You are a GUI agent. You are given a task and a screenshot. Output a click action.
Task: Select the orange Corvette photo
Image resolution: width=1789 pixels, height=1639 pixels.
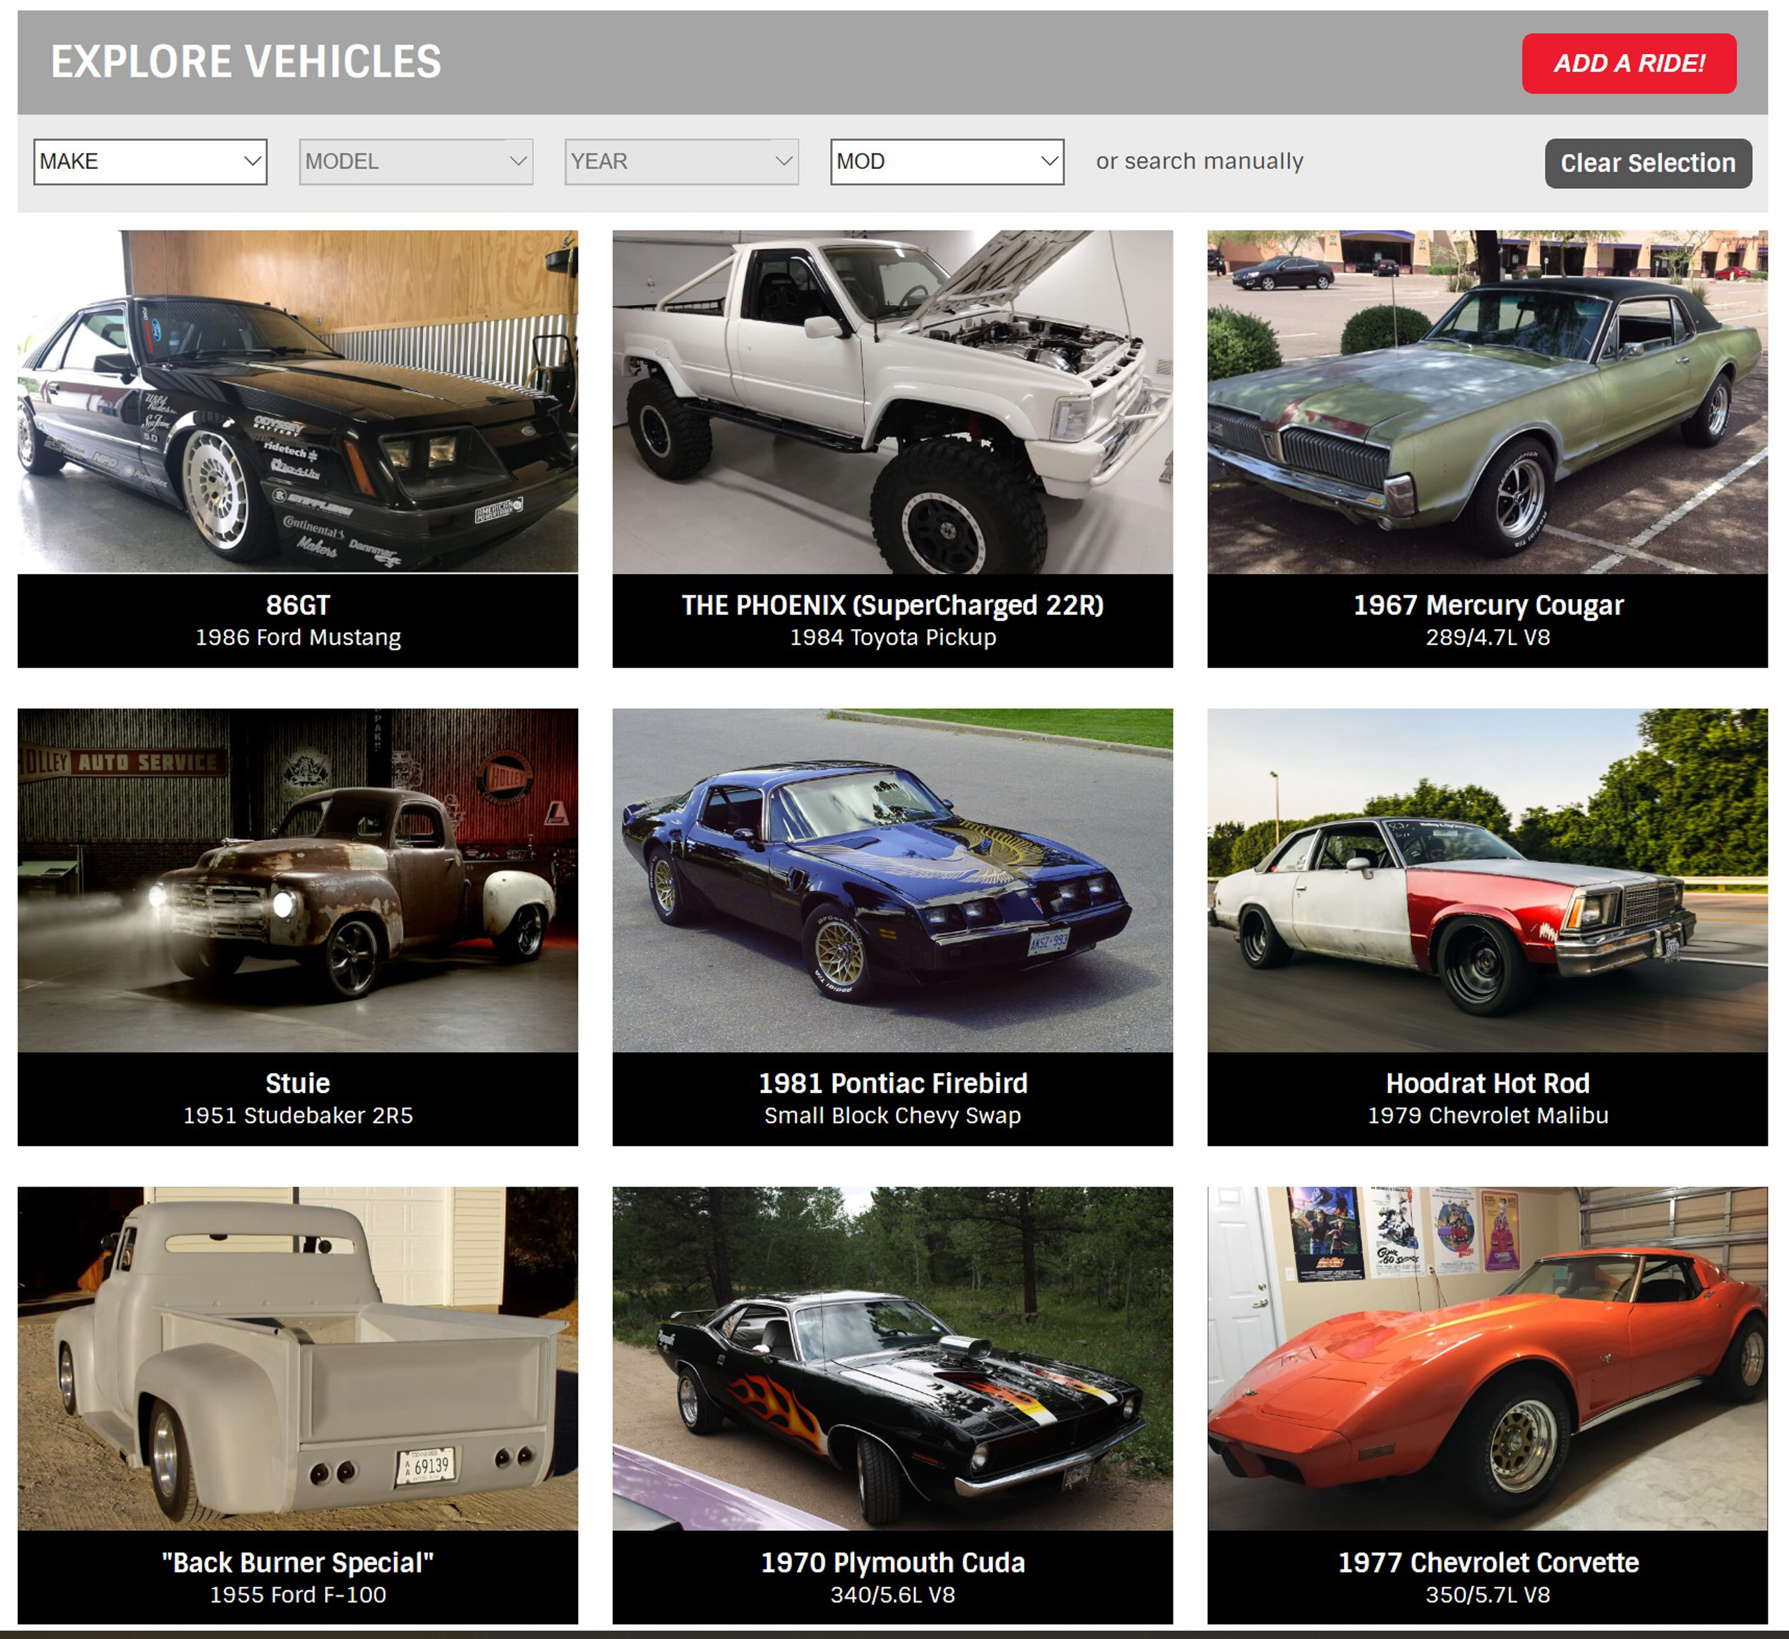click(x=1487, y=1358)
